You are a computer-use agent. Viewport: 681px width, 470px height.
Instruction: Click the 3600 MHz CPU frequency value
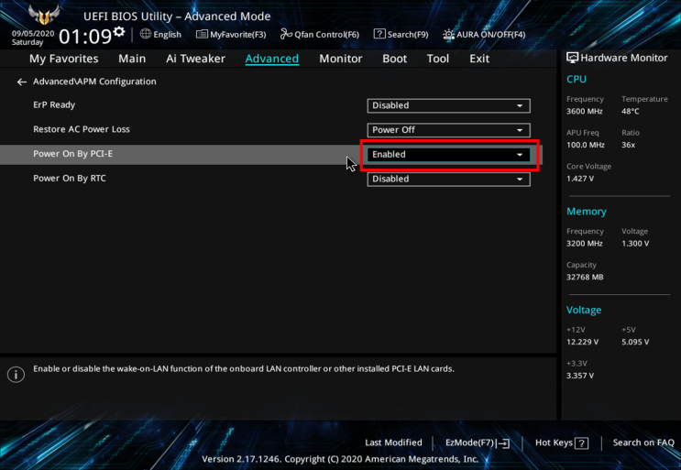584,111
